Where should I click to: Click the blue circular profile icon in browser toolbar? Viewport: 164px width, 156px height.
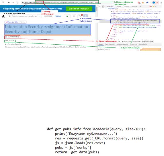[154, 2]
